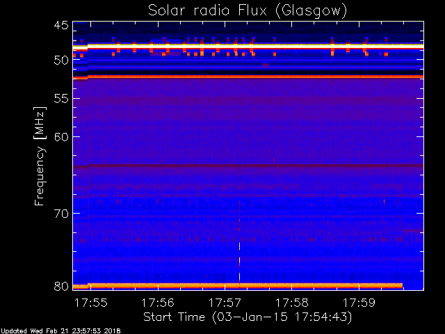Click the 'Frequency [MHz]' y-axis label
Image resolution: width=445 pixels, height=334 pixels.
[x=40, y=155]
